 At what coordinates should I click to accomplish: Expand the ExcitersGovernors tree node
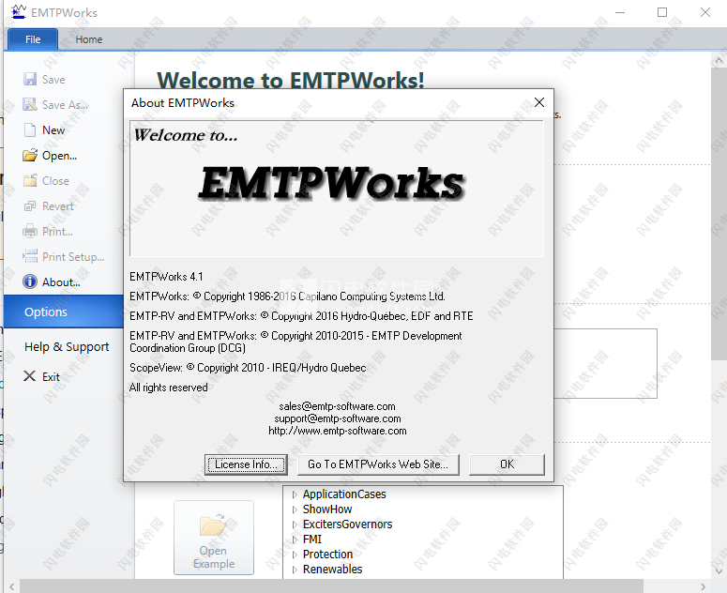point(295,525)
